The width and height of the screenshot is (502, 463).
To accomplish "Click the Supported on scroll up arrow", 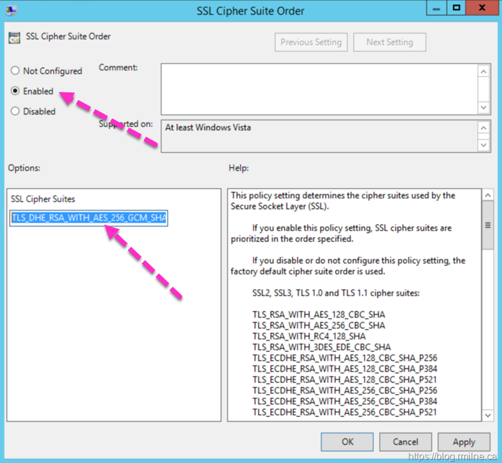I will (483, 128).
